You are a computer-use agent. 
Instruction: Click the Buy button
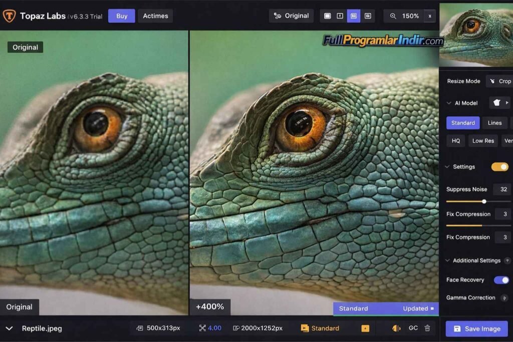coord(121,16)
